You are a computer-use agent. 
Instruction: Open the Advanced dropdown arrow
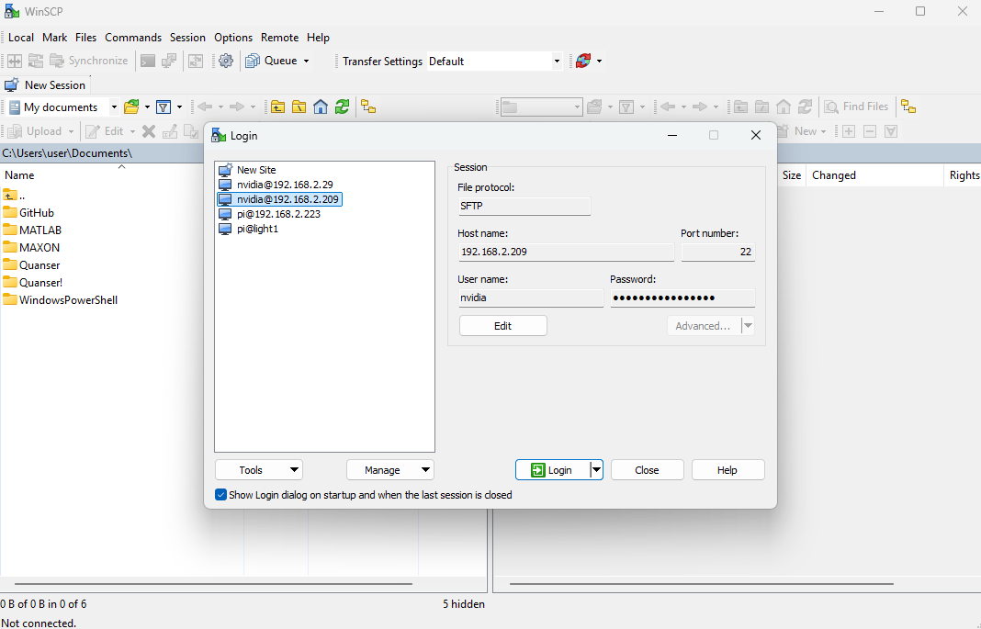748,326
